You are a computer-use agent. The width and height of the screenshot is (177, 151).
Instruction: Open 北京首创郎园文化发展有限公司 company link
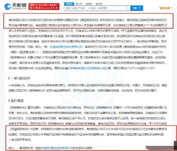point(87,68)
